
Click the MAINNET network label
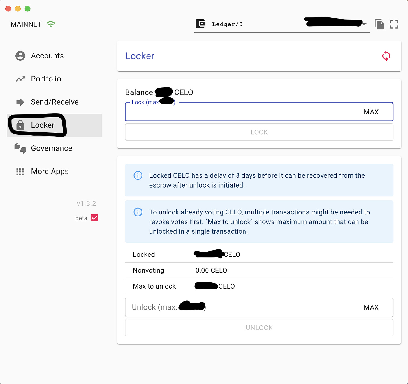[x=26, y=24]
